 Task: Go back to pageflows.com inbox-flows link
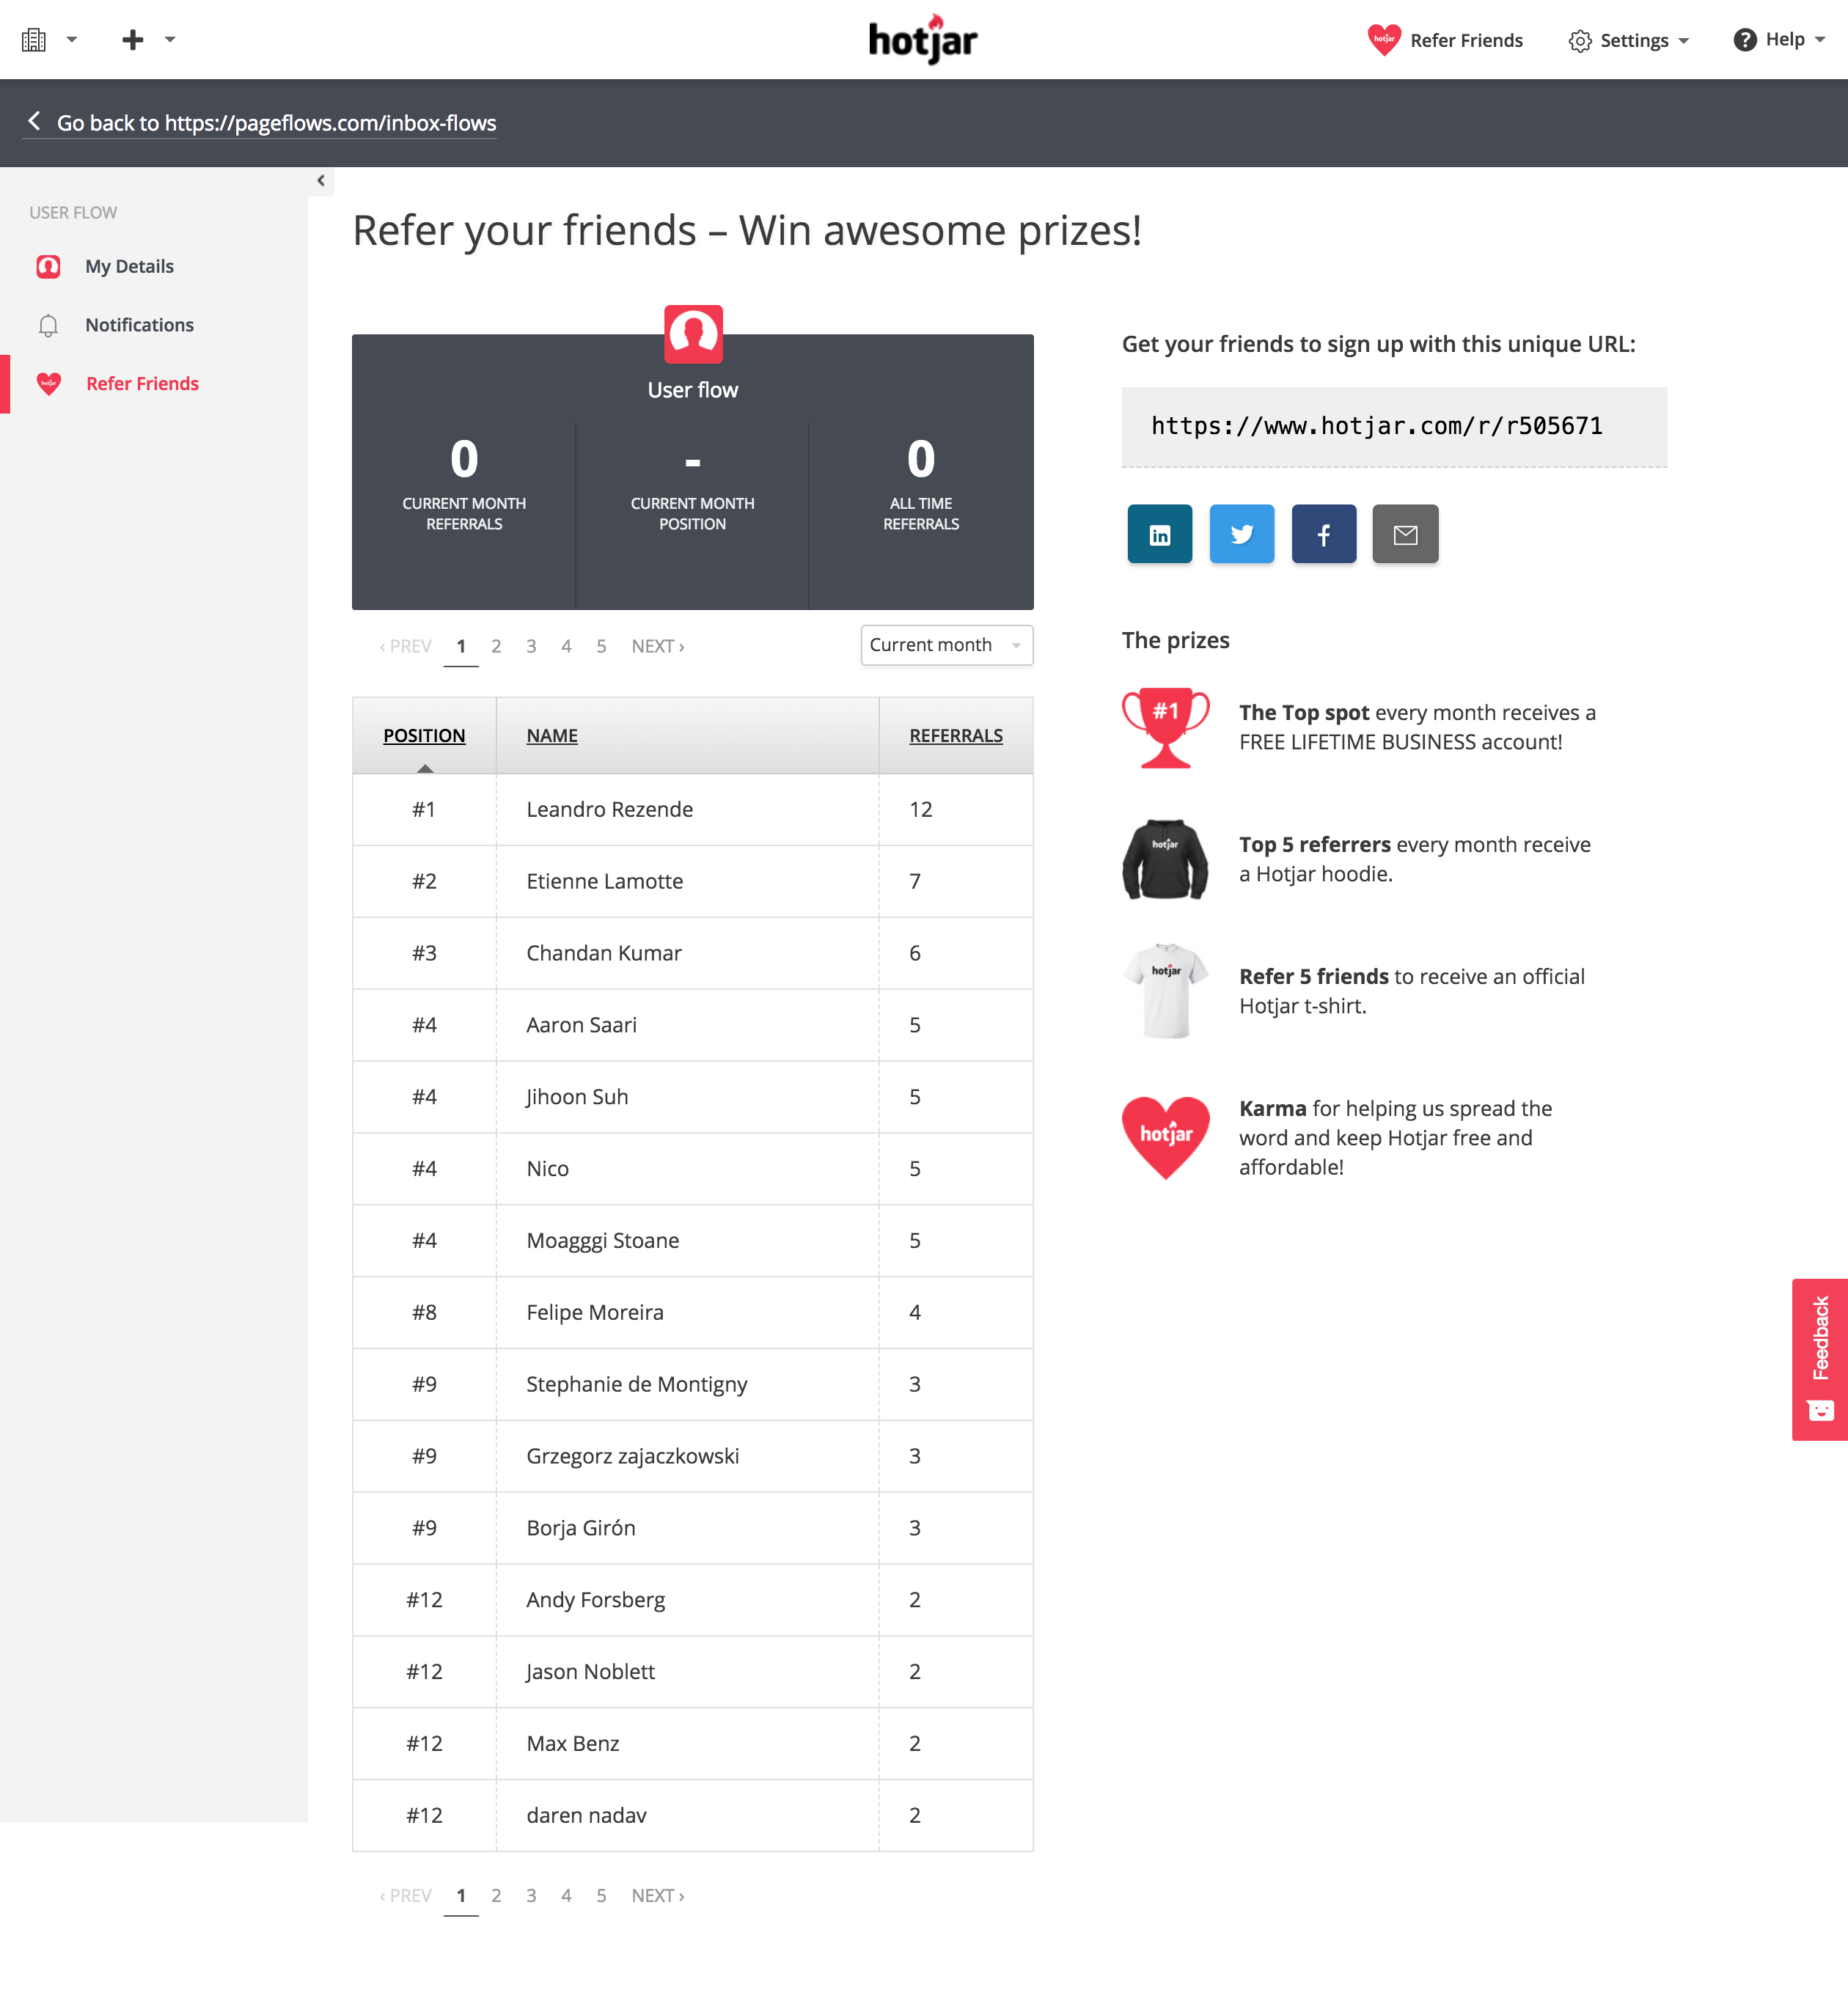pyautogui.click(x=260, y=123)
